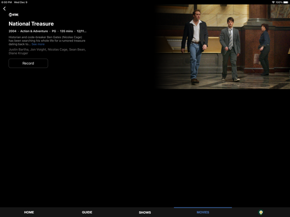
Task: Switch to the Home tab
Action: (x=29, y=212)
